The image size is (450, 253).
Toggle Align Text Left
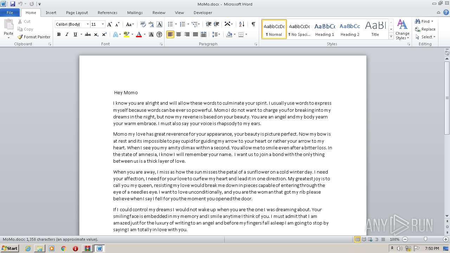click(170, 34)
